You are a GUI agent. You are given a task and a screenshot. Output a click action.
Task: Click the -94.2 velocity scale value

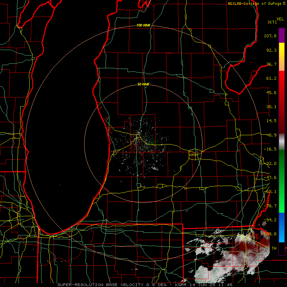click(270, 220)
